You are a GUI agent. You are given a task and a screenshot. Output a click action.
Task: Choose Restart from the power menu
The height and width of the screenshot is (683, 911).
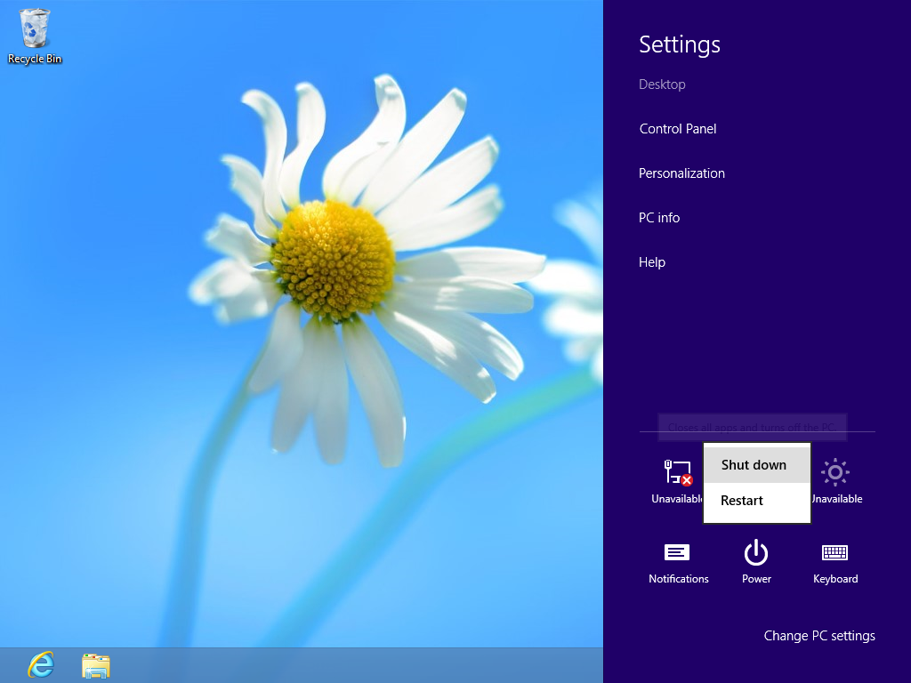point(756,501)
